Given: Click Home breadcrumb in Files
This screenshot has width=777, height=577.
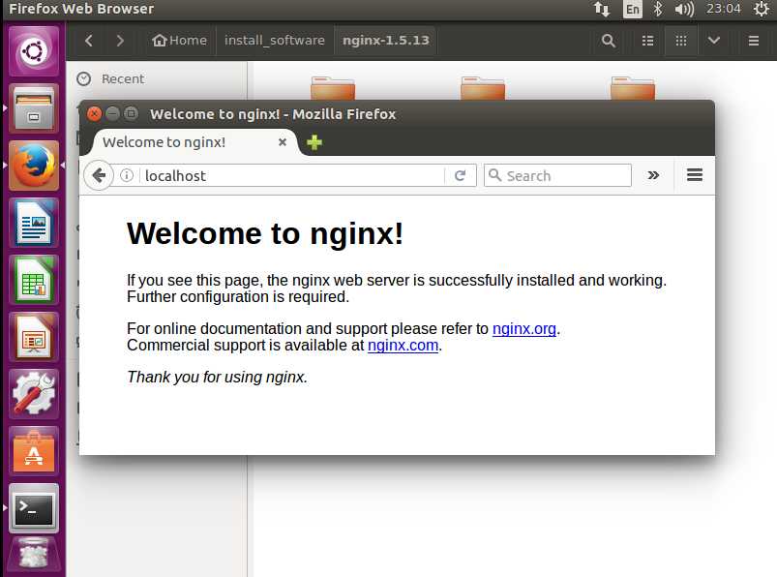Looking at the screenshot, I should coord(179,40).
